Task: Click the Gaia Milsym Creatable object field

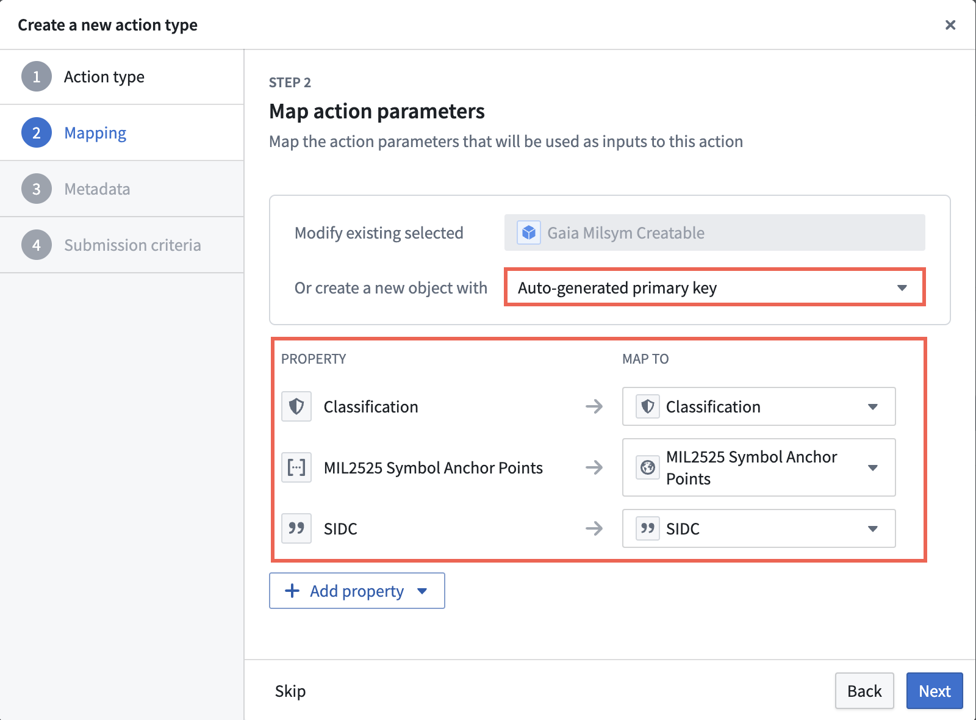Action: (714, 232)
